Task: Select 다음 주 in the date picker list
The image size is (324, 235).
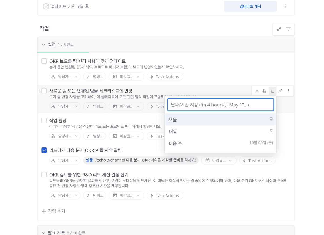Action: coord(221,143)
